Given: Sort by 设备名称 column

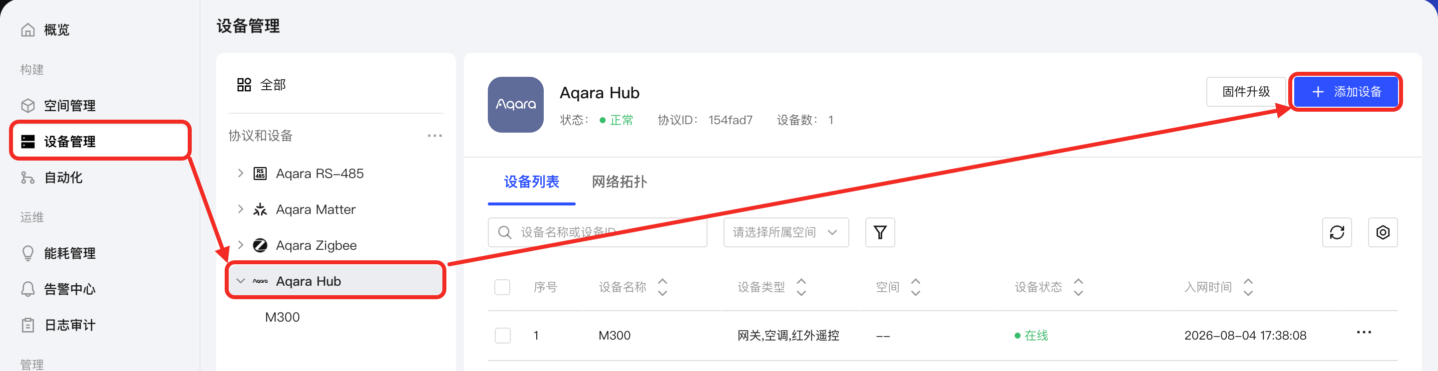Looking at the screenshot, I should click(663, 287).
